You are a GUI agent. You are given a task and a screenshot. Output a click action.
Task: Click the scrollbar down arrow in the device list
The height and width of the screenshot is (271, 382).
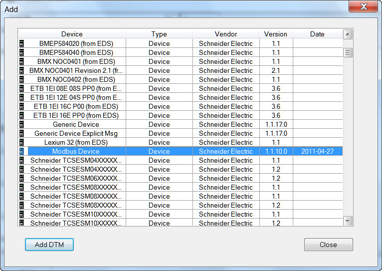[x=348, y=221]
